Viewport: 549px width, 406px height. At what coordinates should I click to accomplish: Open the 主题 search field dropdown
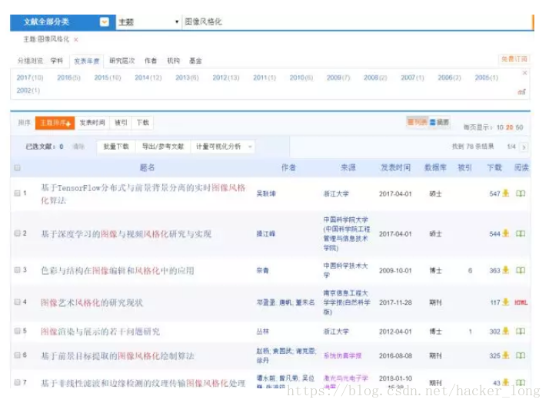point(148,22)
